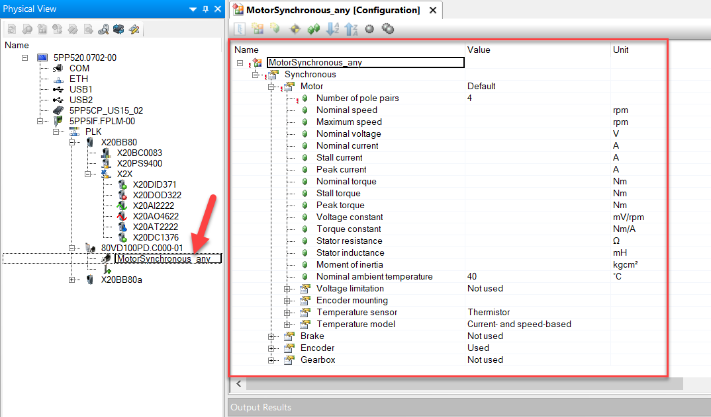Collapse the 5PP5IF.FPLM-00 node
Viewport: 711px width, 417px height.
[x=40, y=122]
